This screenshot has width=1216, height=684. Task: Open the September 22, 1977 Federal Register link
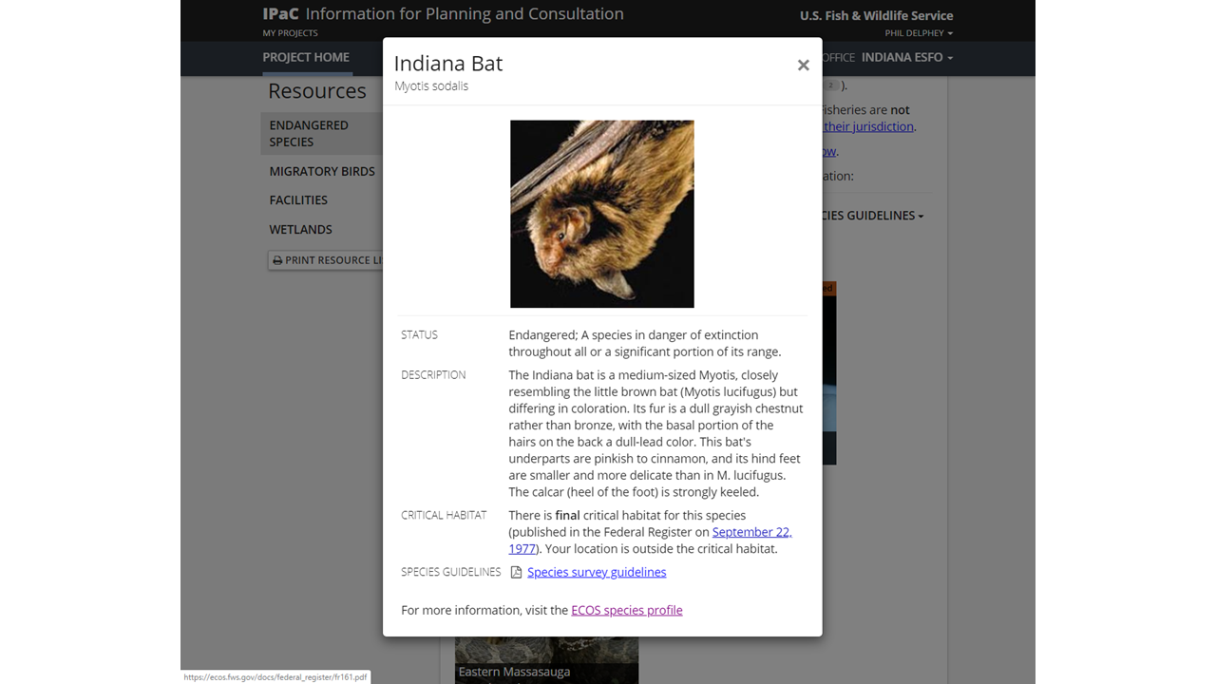coord(751,532)
